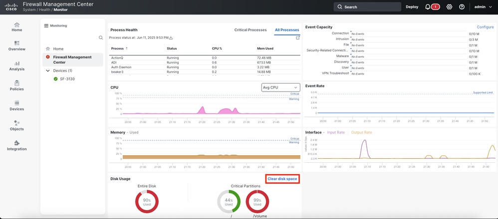
Task: Open the help question mark icon
Action: [462, 7]
